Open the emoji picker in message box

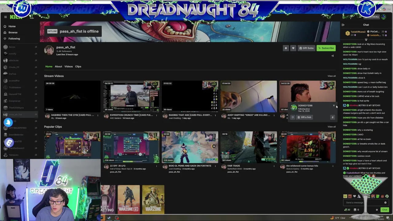click(385, 203)
